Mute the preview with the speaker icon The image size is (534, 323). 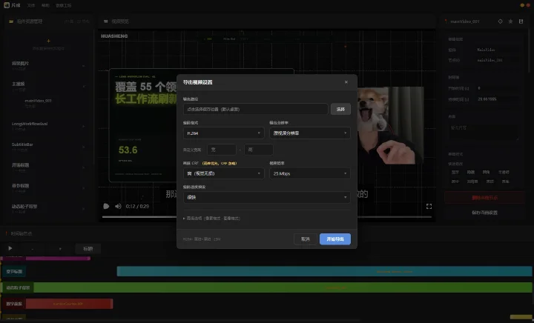click(118, 206)
